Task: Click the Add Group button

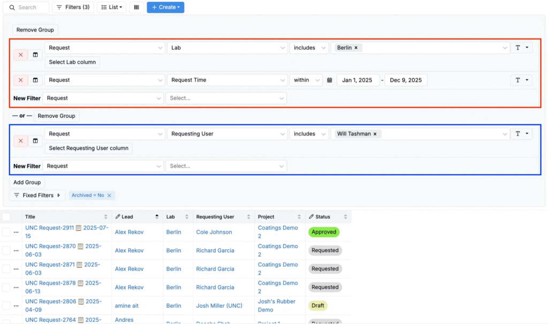Action: pos(27,183)
